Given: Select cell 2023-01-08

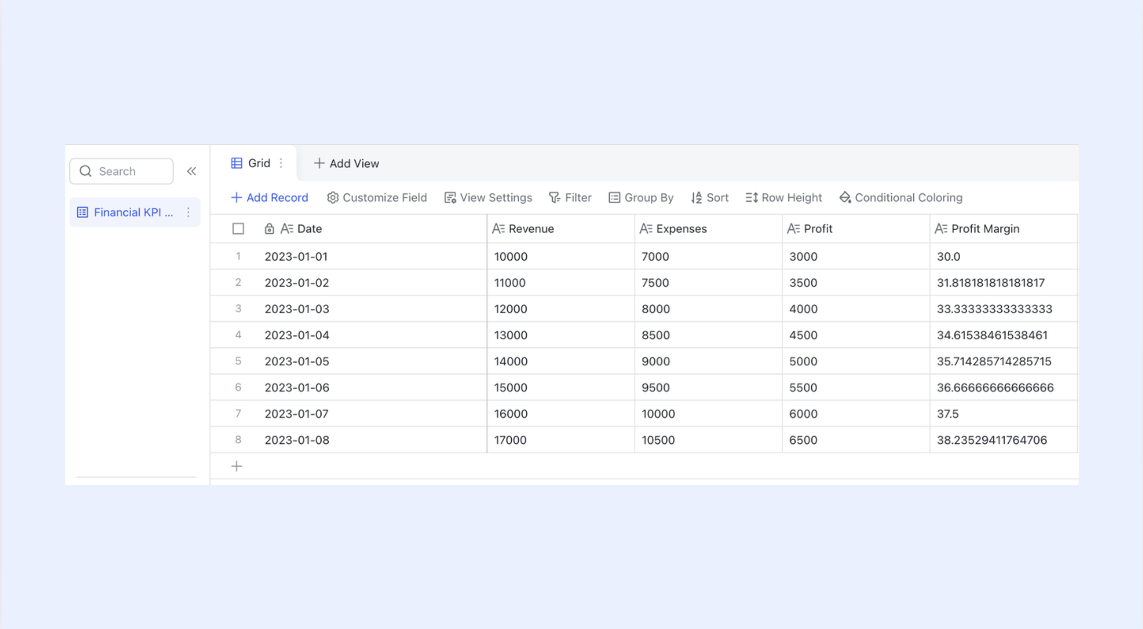Looking at the screenshot, I should click(x=373, y=440).
